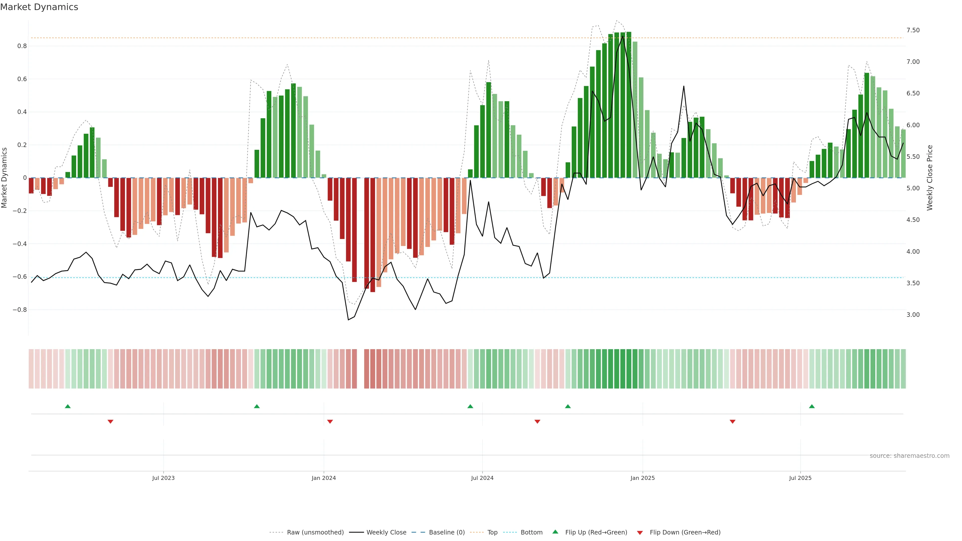This screenshot has width=962, height=541.
Task: Toggle the Weekly Close legend entry
Action: 386,532
